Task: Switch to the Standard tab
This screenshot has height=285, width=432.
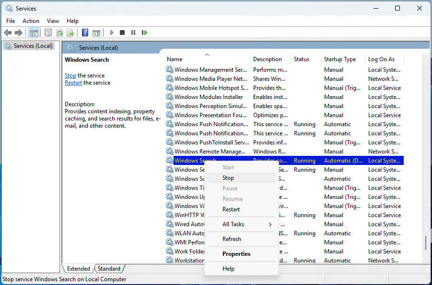Action: tap(109, 268)
